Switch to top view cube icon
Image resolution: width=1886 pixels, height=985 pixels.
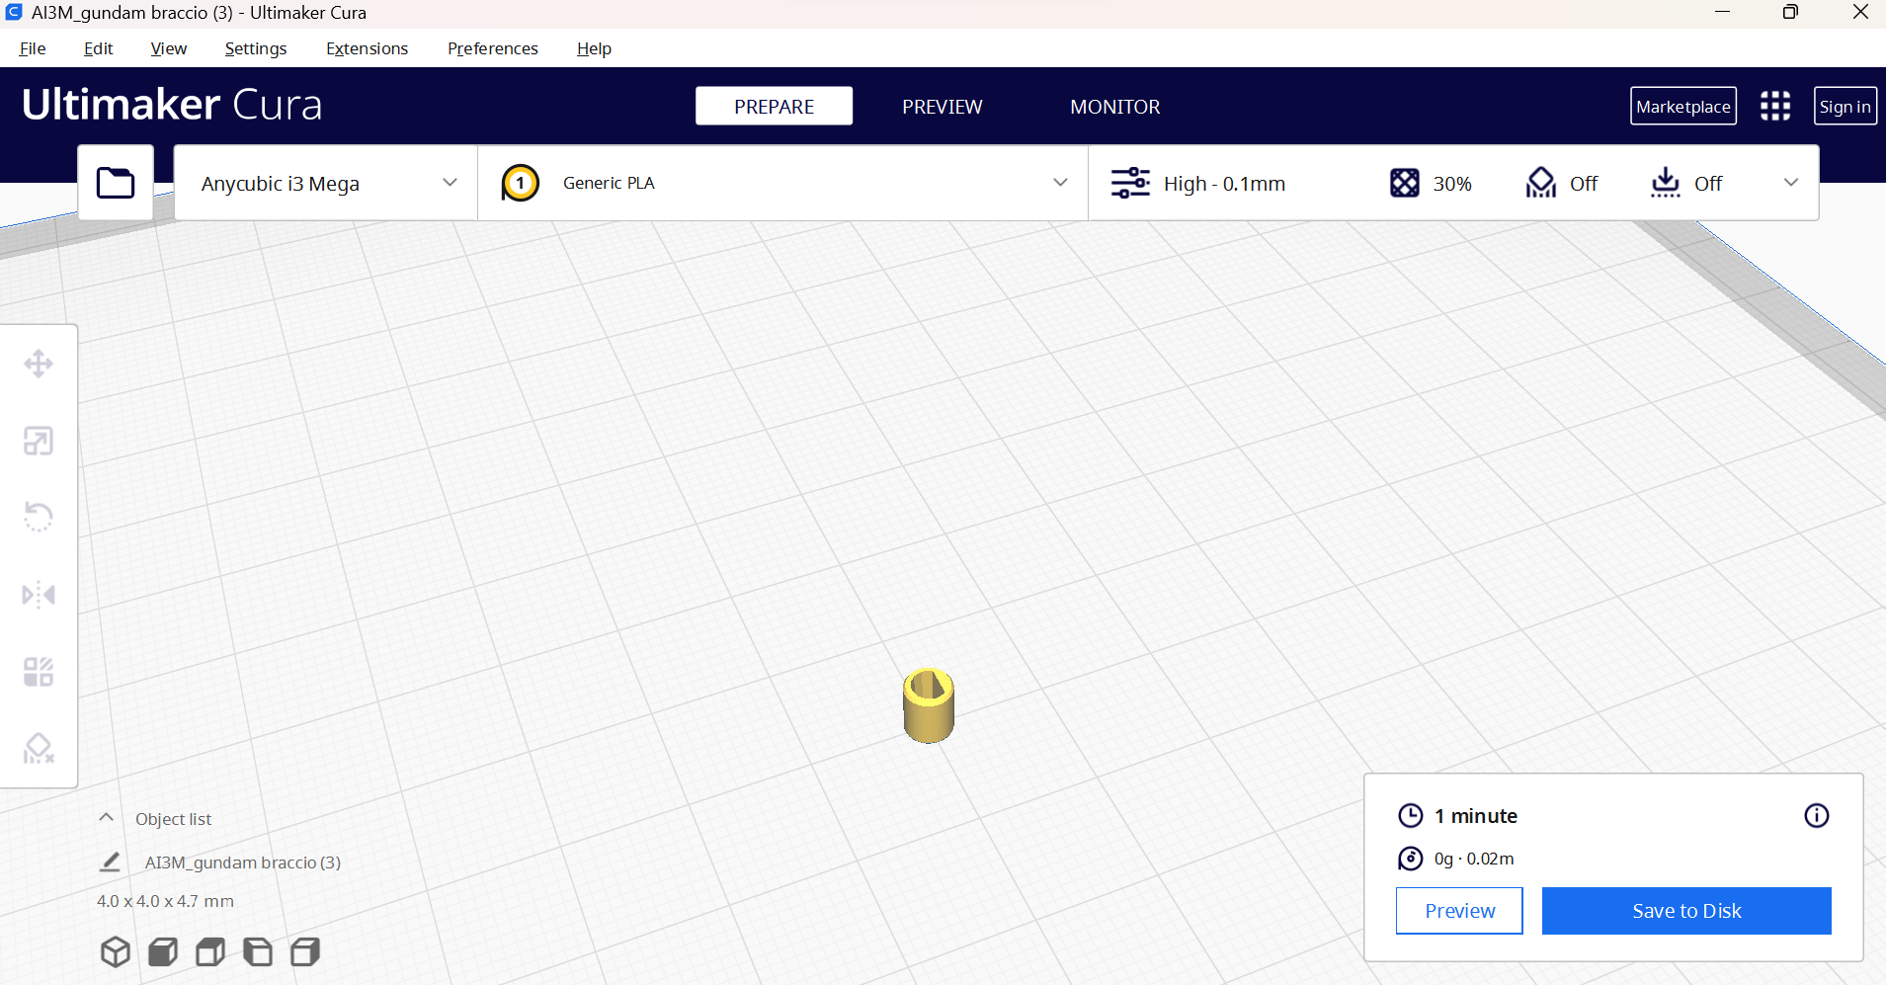coord(210,951)
